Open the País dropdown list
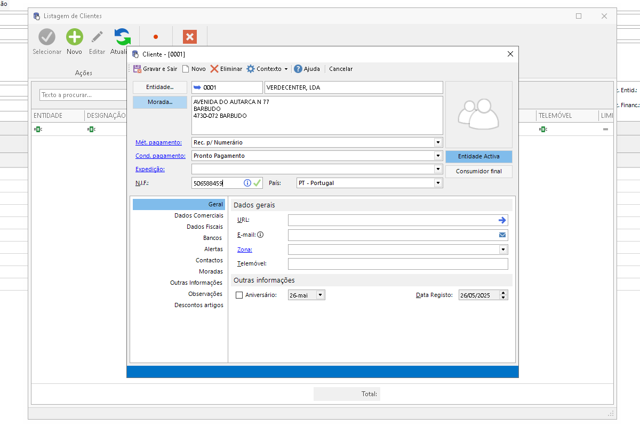Viewport: 640px width, 426px height. pyautogui.click(x=438, y=183)
